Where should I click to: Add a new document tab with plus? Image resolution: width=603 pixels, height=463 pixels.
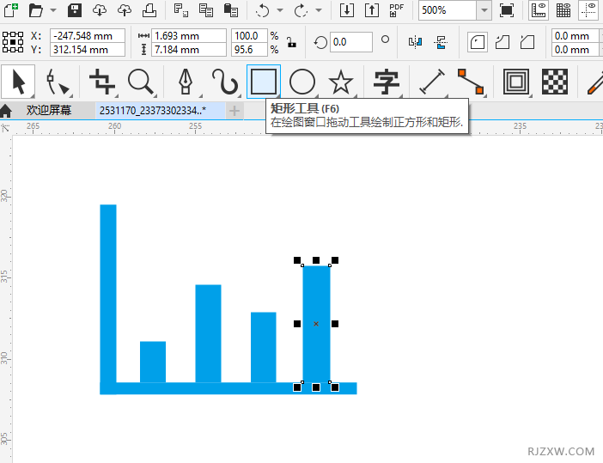tap(234, 111)
